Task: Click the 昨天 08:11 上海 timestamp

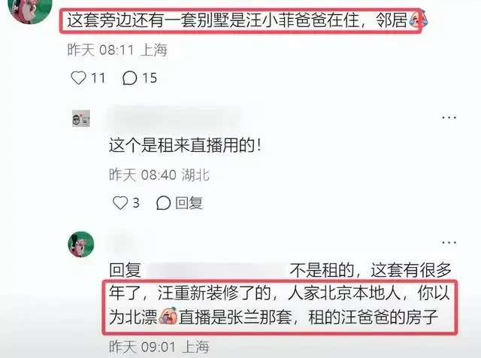Action: (117, 50)
